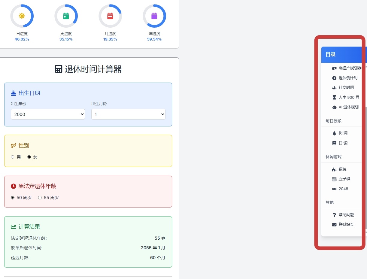The width and height of the screenshot is (367, 279).
Task: Click the hourglass icon for 人生 900 月
Action: coord(334,97)
